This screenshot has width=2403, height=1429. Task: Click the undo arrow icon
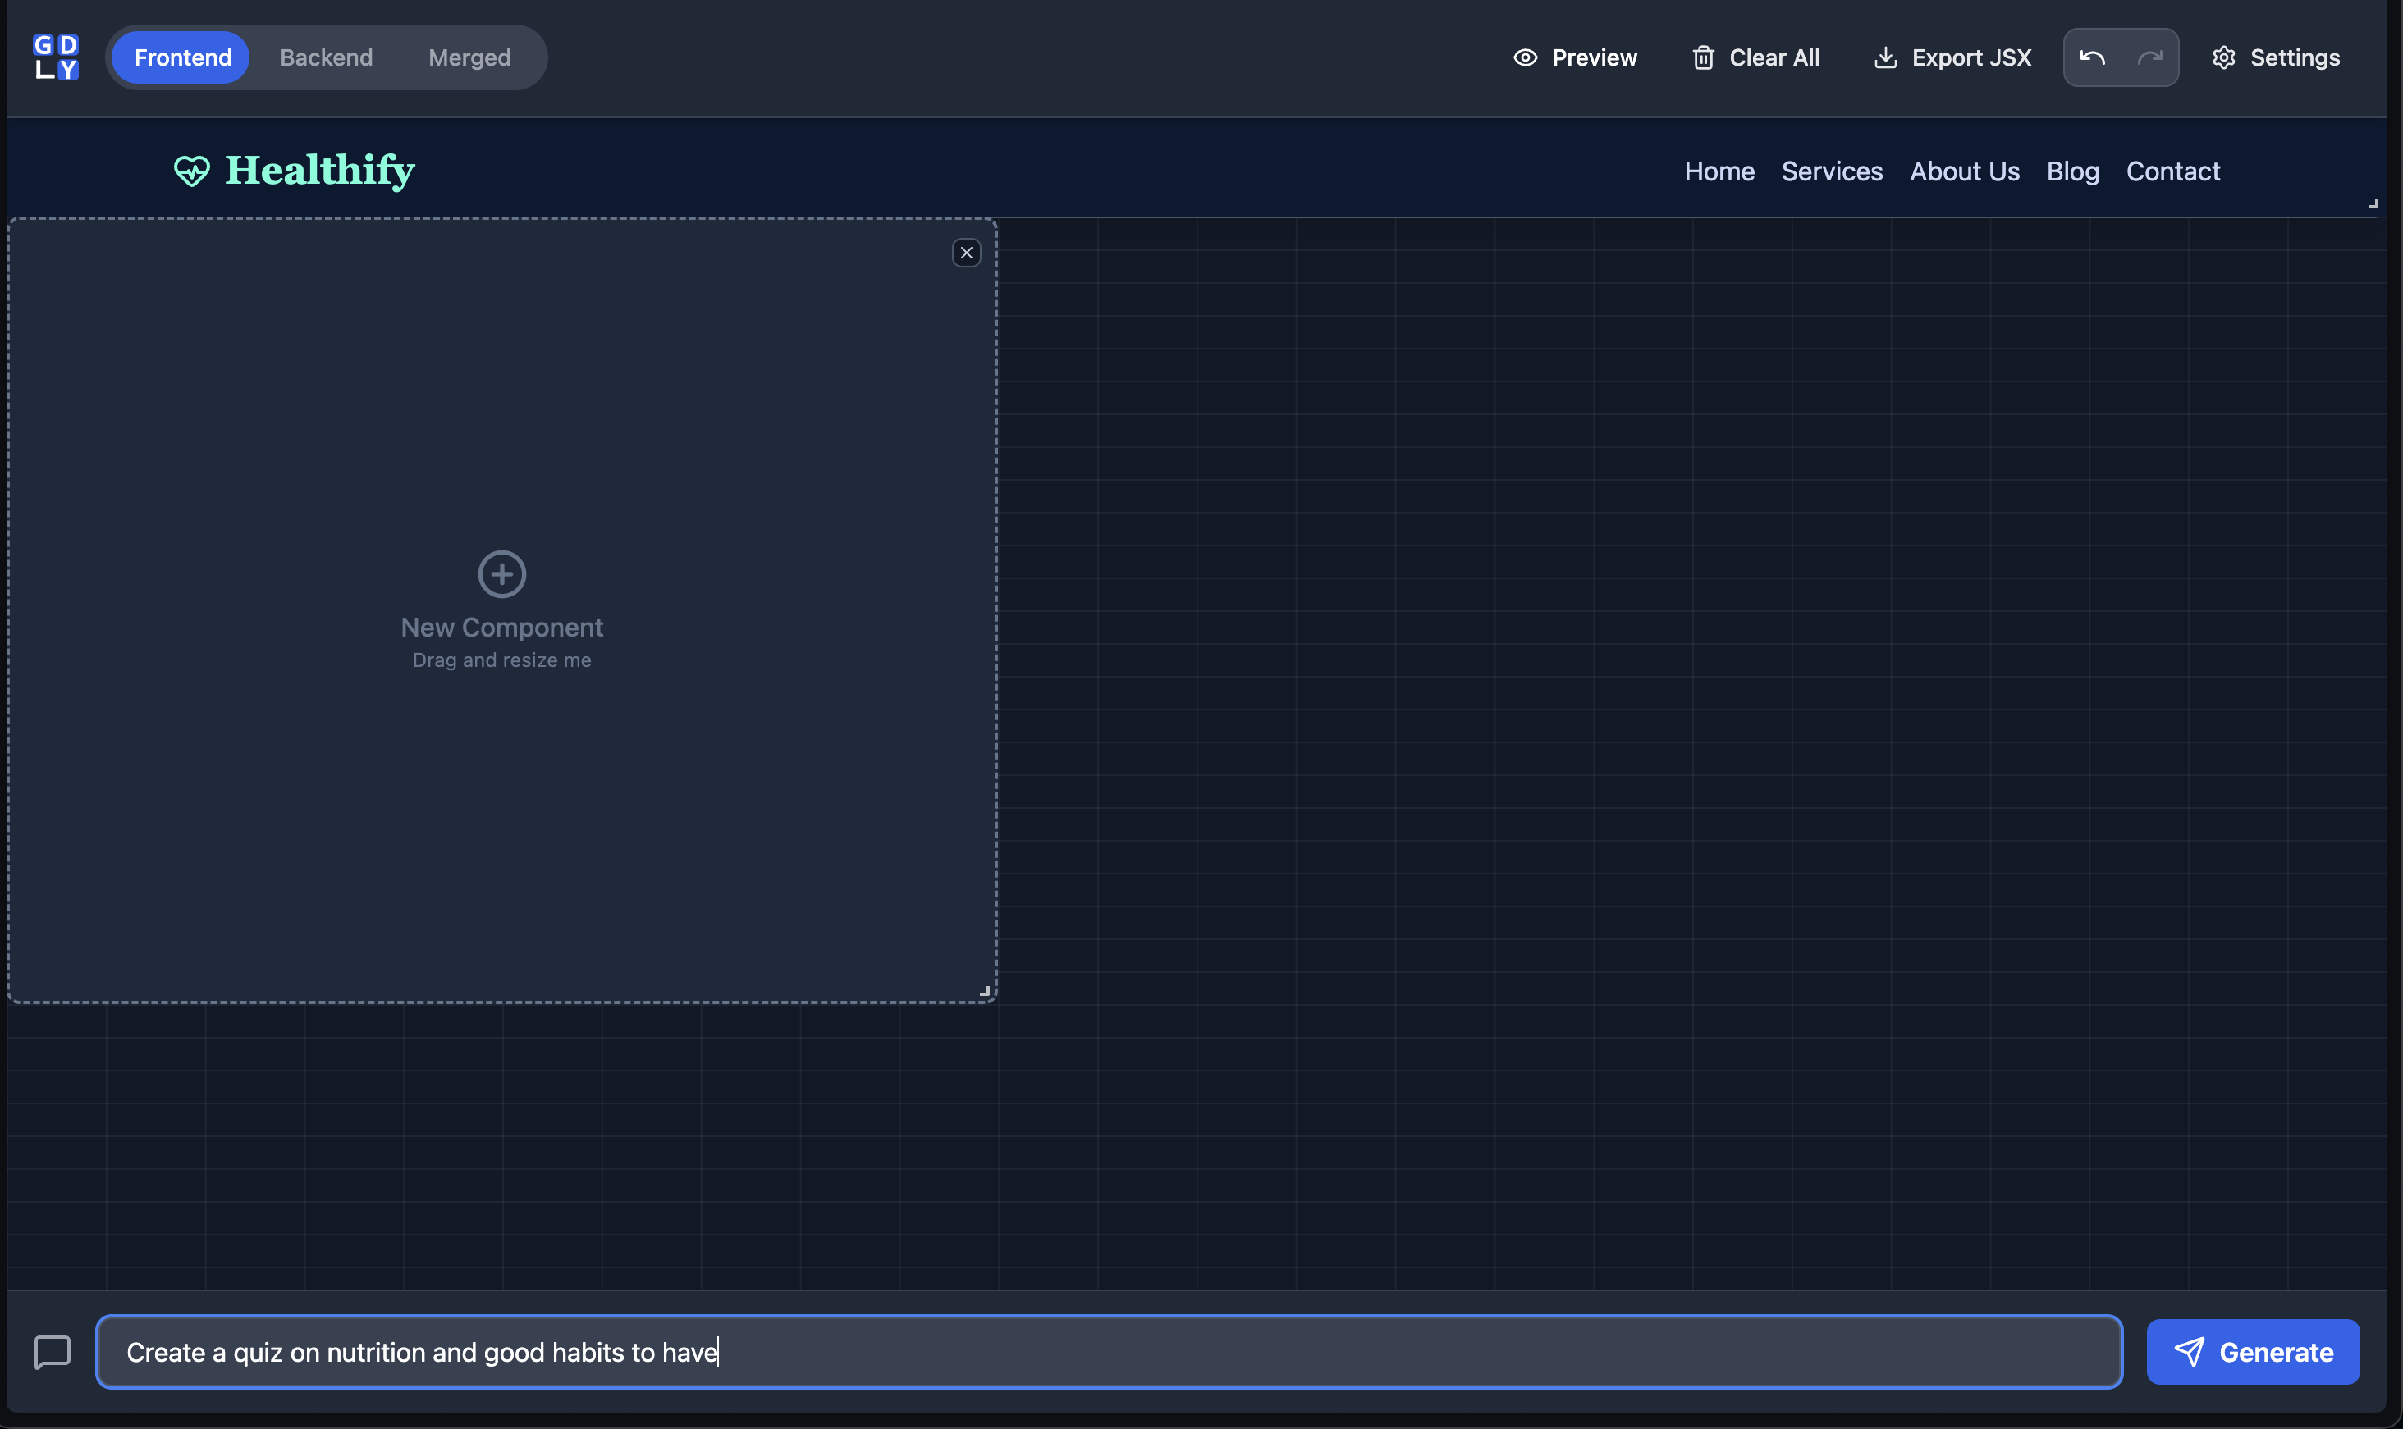(x=2092, y=57)
